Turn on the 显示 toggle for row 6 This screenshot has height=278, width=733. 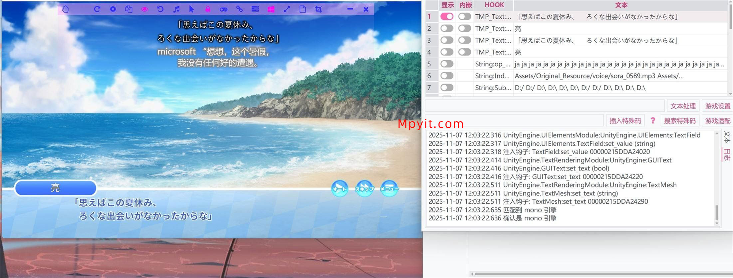(447, 76)
